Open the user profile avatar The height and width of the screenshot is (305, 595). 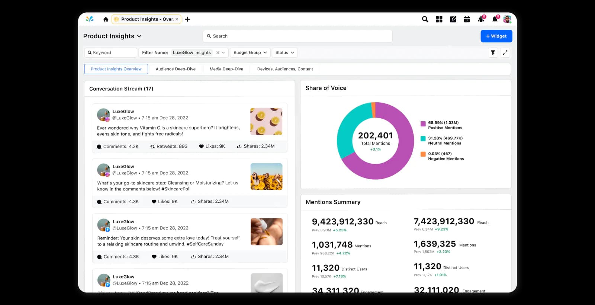coord(507,19)
